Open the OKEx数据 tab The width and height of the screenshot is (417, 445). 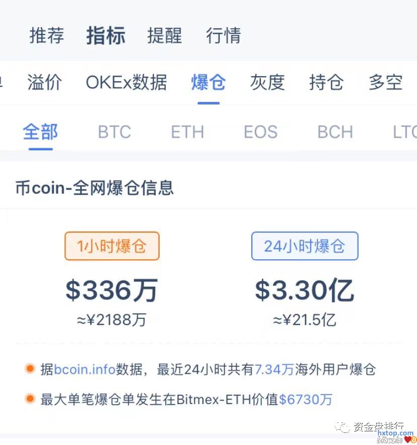[126, 82]
